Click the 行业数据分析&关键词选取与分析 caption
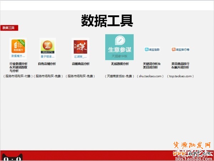The image size is (214, 161). point(18,67)
